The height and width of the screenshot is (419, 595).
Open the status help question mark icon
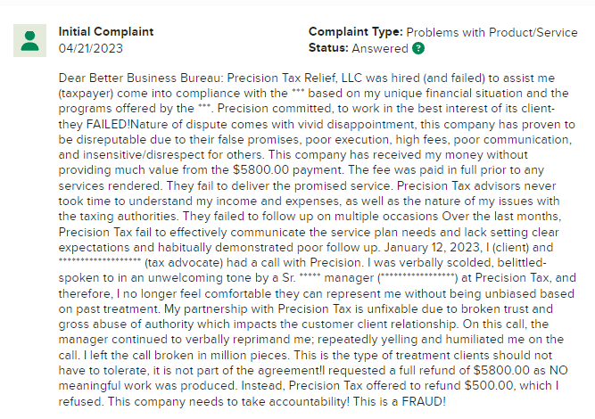pos(418,48)
